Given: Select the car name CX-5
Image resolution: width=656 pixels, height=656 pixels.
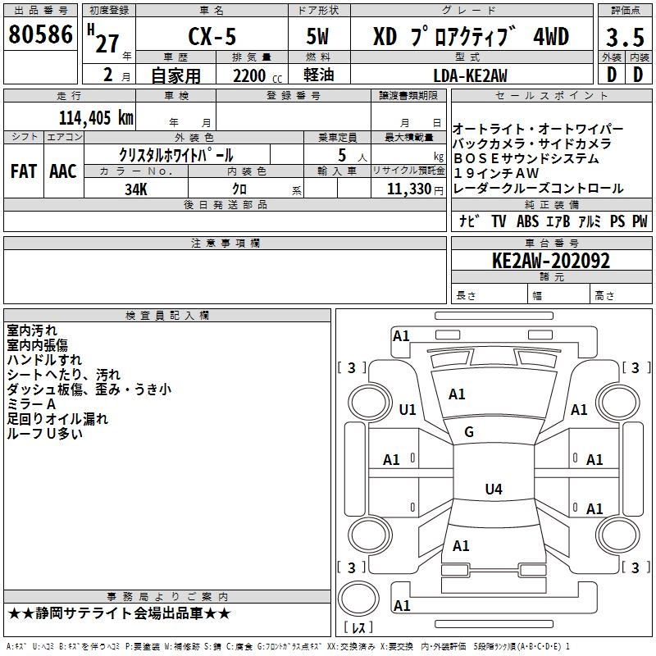Looking at the screenshot, I should pos(212,36).
